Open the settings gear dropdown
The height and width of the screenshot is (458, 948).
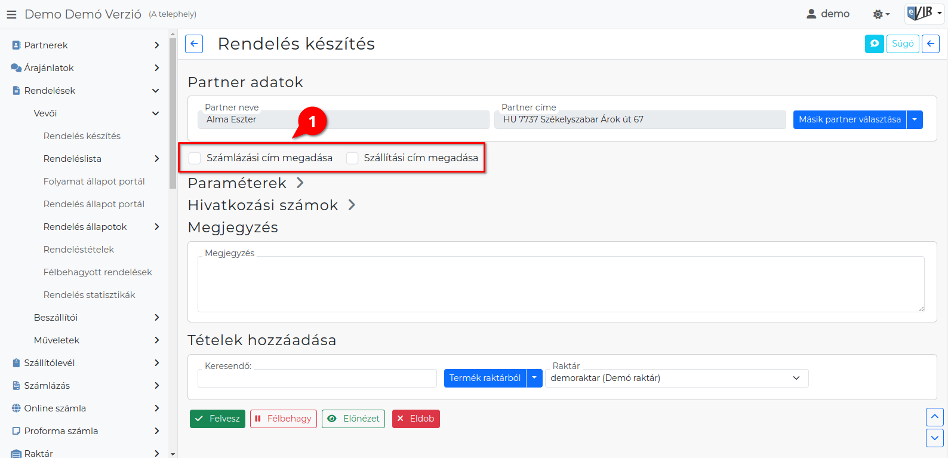(x=881, y=14)
